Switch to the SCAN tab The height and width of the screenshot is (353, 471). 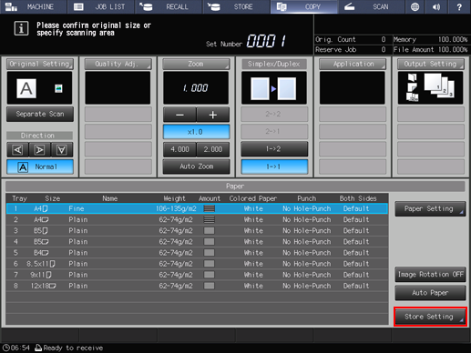coord(372,6)
